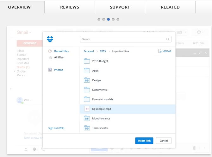Select the Design shared folder icon

[87, 80]
